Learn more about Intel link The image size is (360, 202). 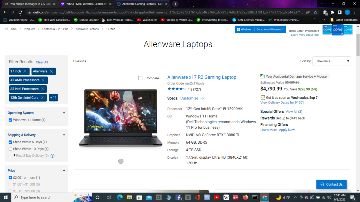(x=305, y=35)
